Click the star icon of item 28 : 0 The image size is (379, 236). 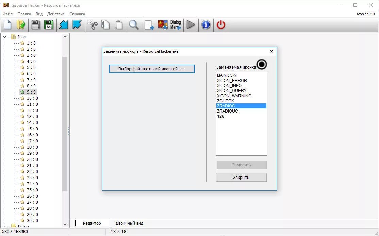click(22, 208)
